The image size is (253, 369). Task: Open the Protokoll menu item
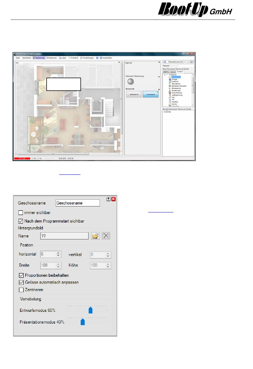click(73, 58)
